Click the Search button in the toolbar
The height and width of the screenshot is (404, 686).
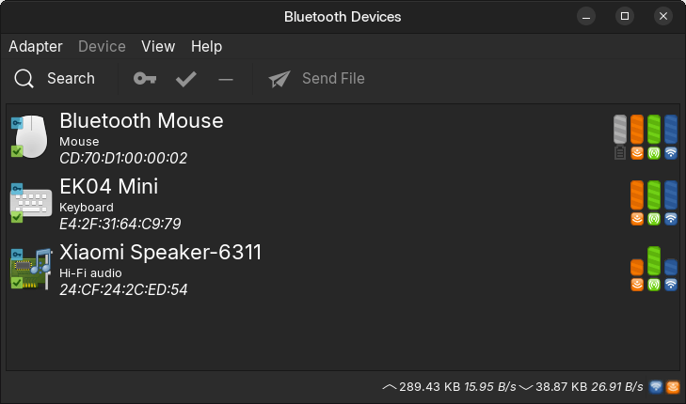pos(56,79)
